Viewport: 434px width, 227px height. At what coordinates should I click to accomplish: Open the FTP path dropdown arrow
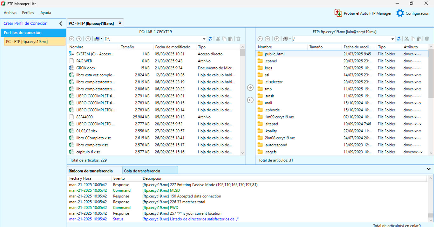393,39
